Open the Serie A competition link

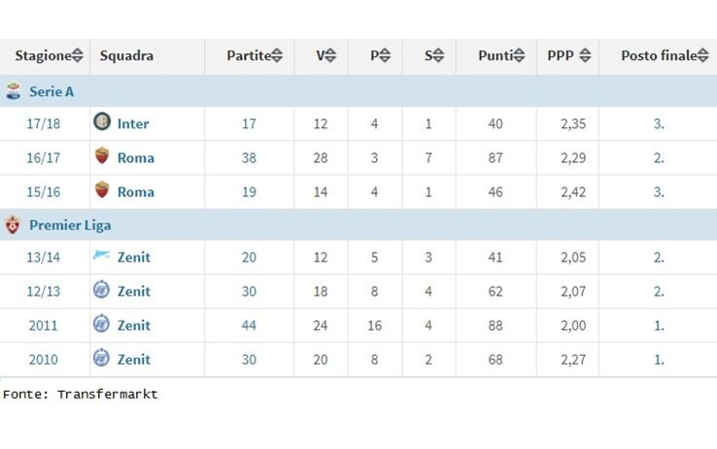(51, 91)
